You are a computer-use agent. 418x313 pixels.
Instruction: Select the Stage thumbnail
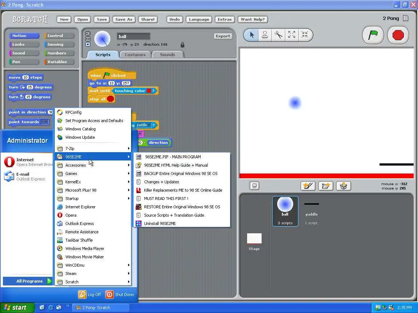(254, 242)
